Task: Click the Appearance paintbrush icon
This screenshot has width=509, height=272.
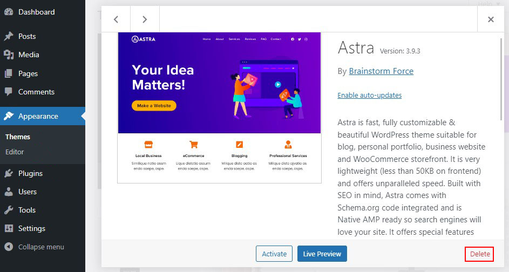Action: (9, 116)
